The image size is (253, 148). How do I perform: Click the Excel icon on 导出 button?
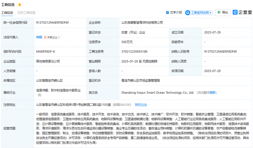point(219,12)
